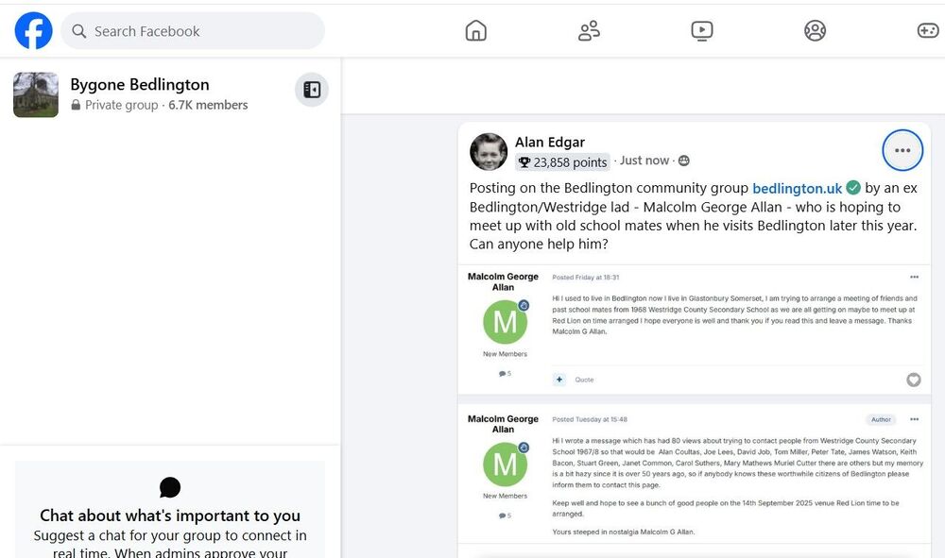Open post options three-dot menu
The width and height of the screenshot is (945, 558).
tap(902, 150)
